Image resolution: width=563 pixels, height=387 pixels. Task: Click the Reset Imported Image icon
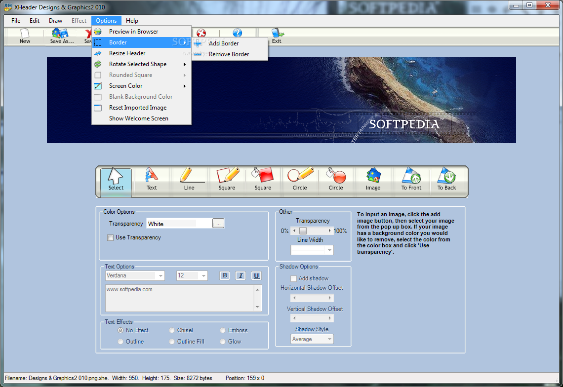point(98,108)
